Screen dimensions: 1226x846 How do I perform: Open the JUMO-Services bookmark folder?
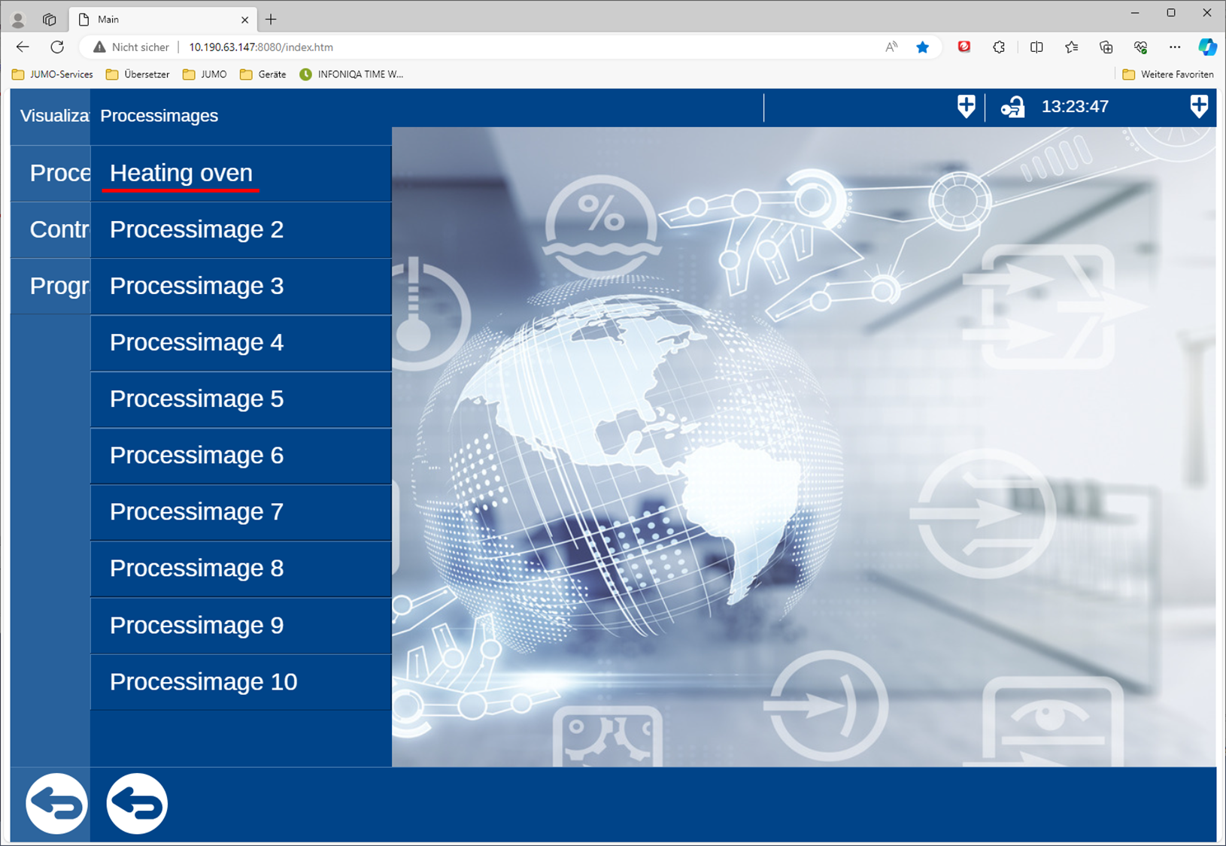point(53,74)
